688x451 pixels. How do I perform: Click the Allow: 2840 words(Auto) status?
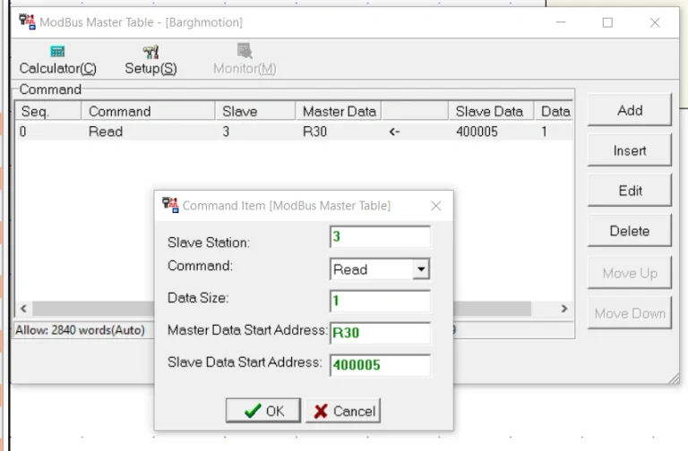click(x=80, y=330)
